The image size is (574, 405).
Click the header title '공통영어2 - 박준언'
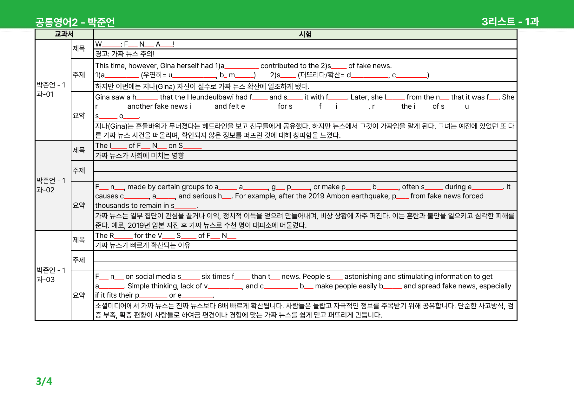point(75,22)
